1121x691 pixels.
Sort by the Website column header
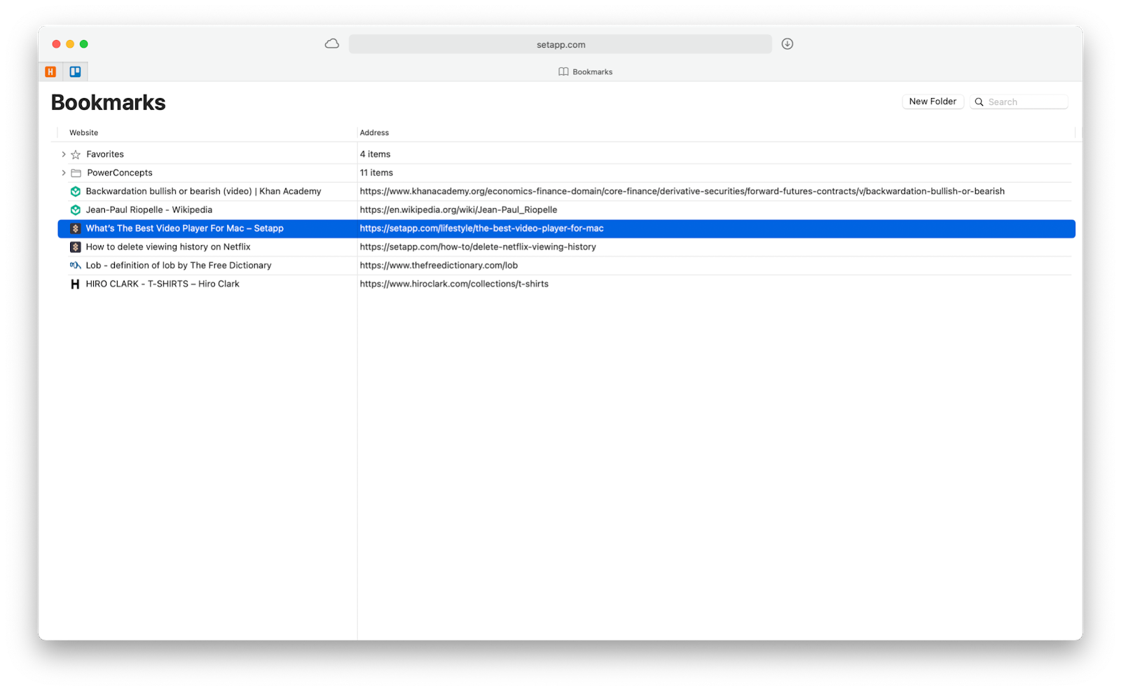click(x=83, y=132)
